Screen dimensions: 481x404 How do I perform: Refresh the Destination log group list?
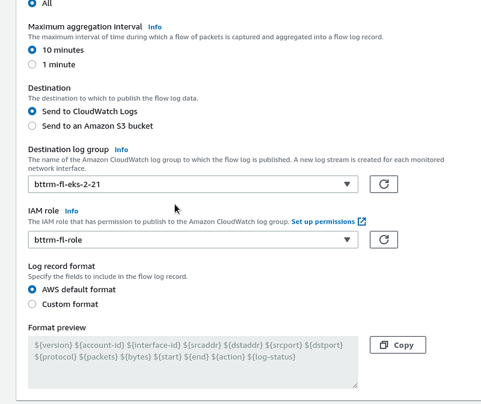pyautogui.click(x=384, y=184)
